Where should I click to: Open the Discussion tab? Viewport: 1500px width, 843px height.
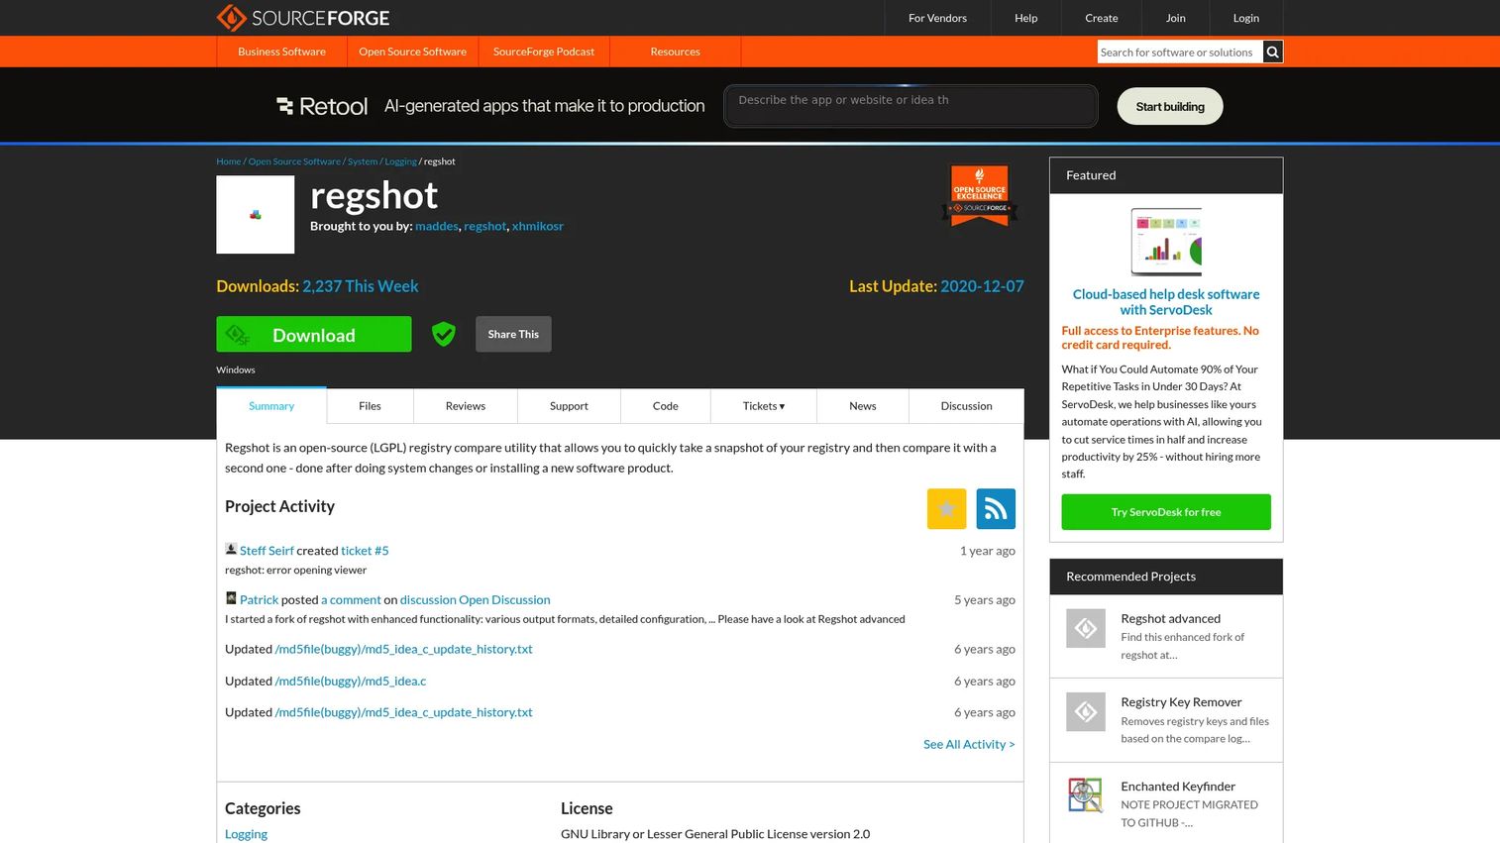coord(966,406)
